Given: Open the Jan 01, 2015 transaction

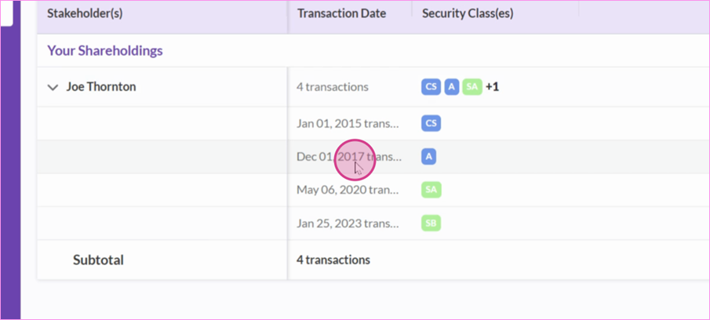Looking at the screenshot, I should point(348,124).
